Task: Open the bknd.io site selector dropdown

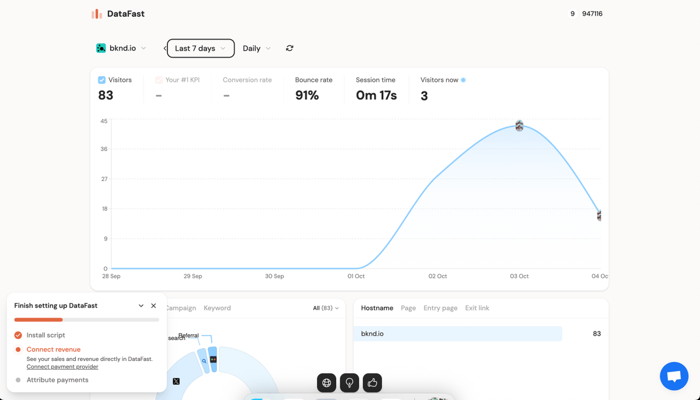Action: point(121,48)
